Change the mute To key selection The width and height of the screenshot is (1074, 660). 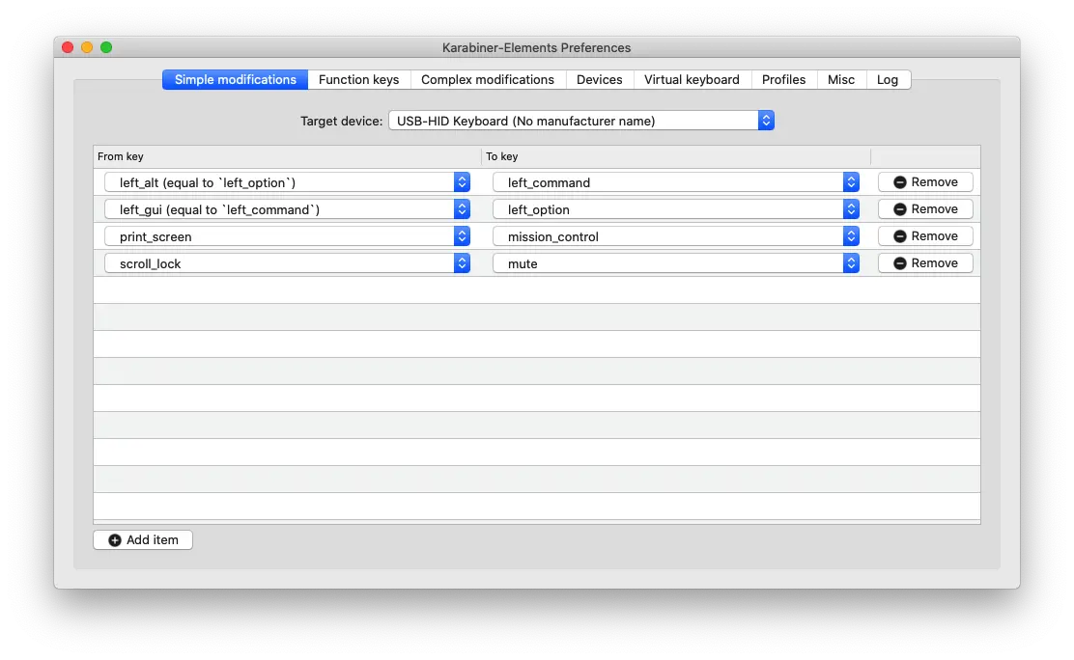676,263
